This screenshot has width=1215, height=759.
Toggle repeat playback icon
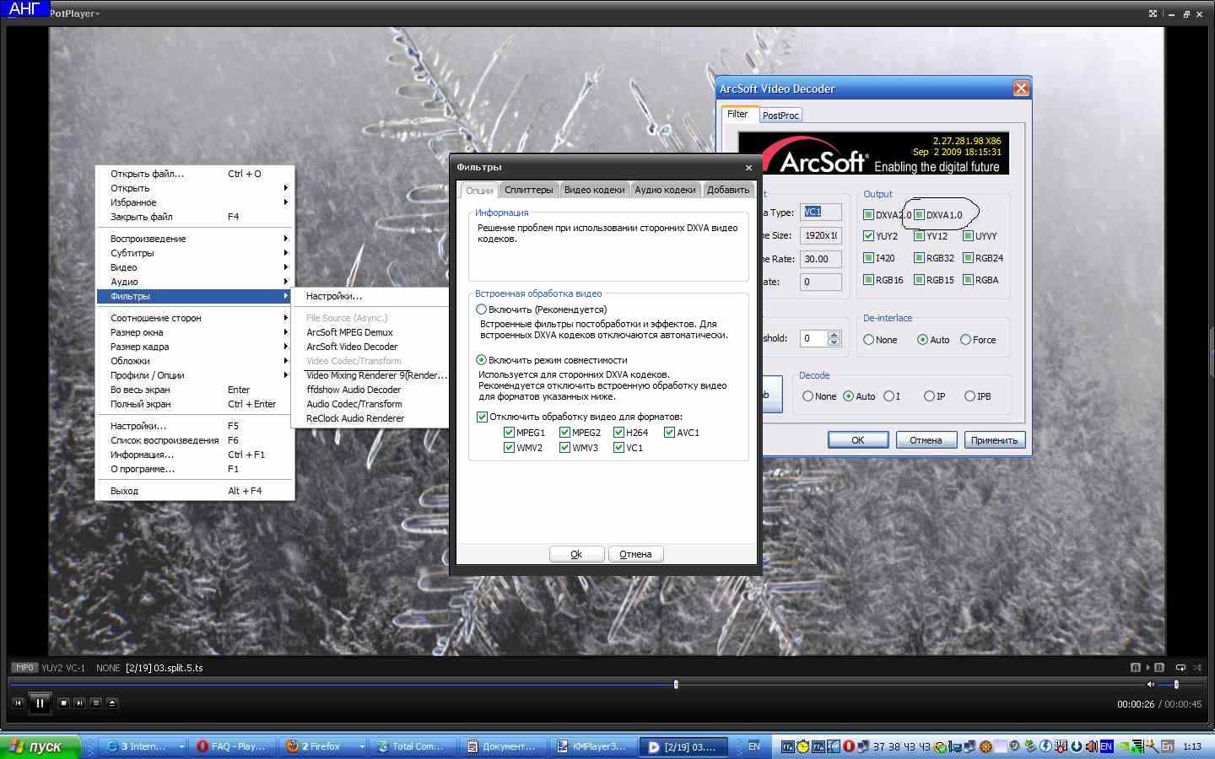pyautogui.click(x=1180, y=667)
